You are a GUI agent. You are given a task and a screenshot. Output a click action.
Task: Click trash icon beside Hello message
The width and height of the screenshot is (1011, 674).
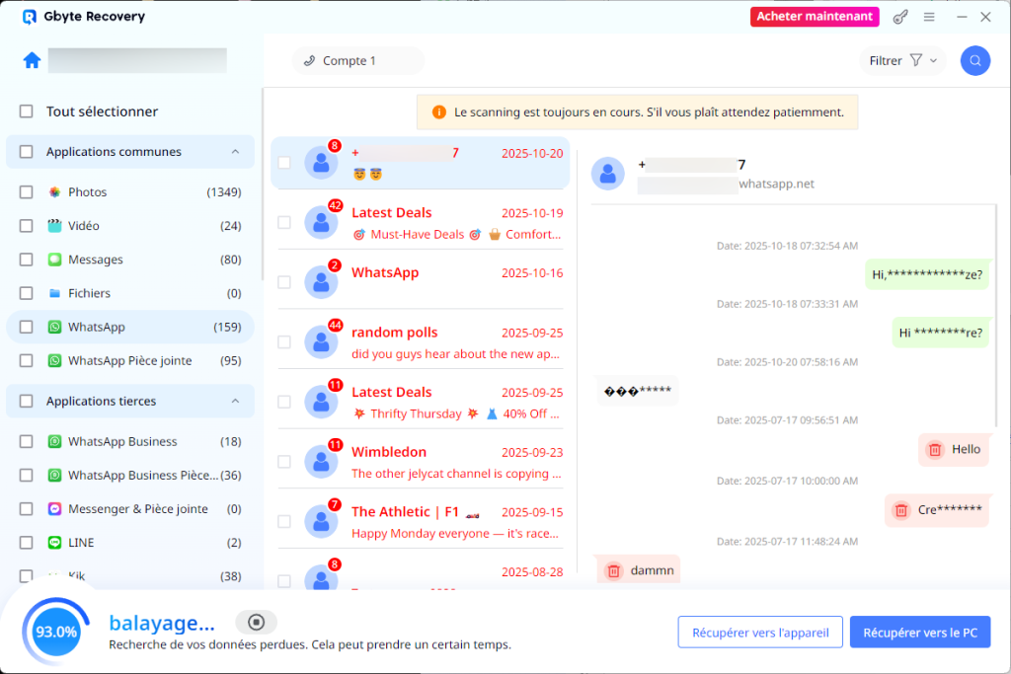[934, 450]
